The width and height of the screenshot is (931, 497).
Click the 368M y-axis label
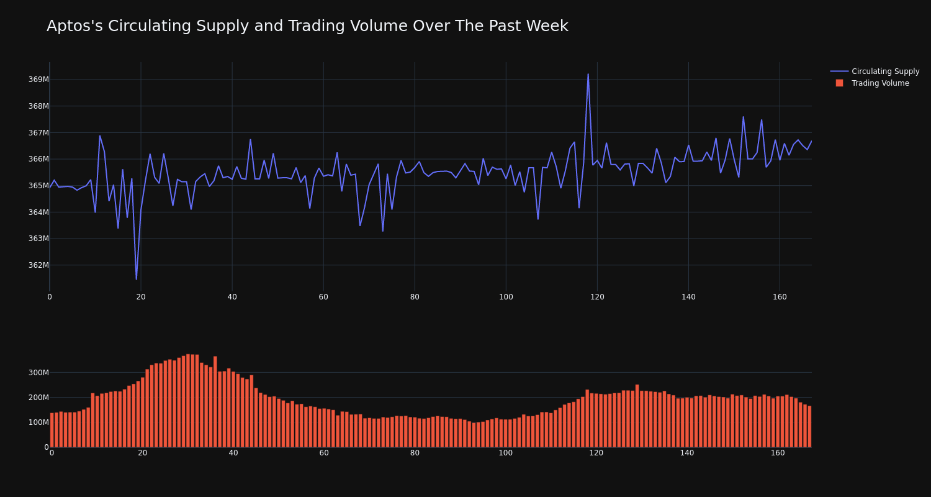(x=38, y=106)
